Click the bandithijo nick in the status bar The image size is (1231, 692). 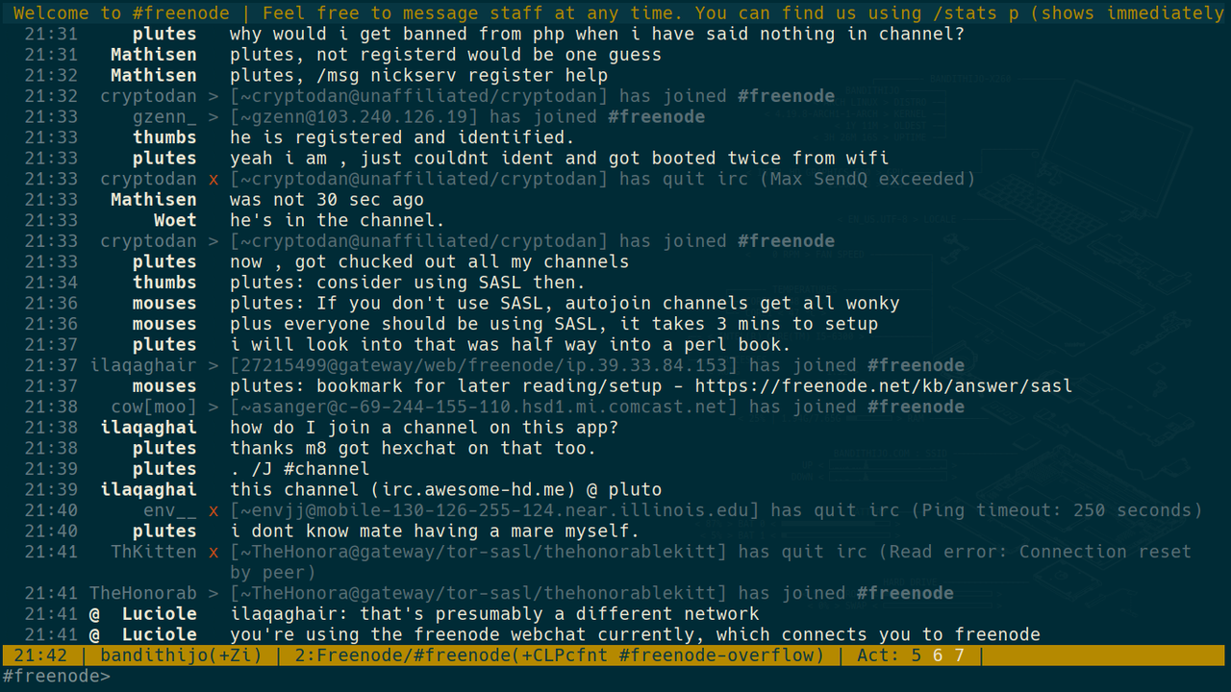[144, 655]
